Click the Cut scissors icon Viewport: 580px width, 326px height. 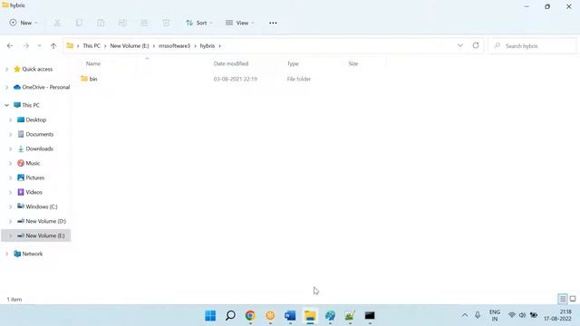coord(57,23)
